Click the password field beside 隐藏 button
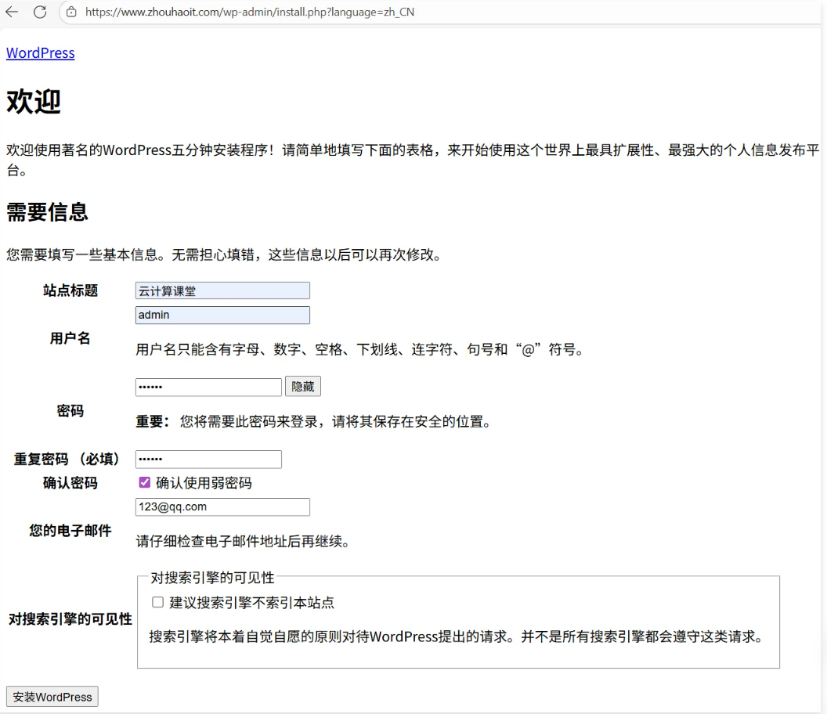 pos(208,387)
